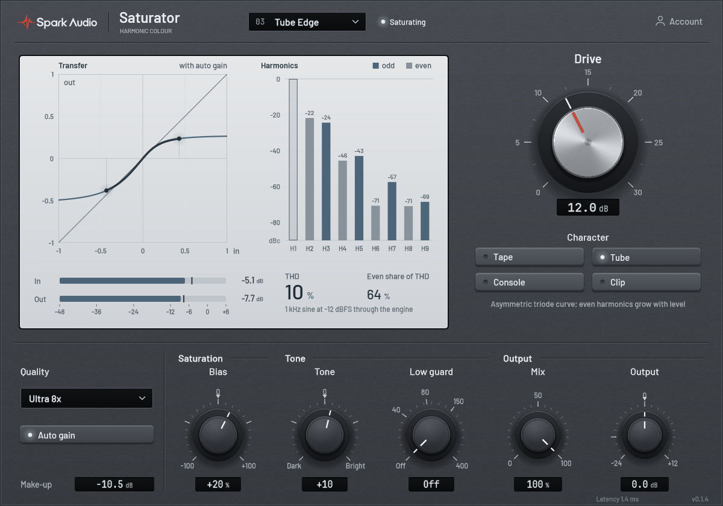This screenshot has height=506, width=723.
Task: Click the Tone zero-marker triangle
Action: (x=325, y=396)
